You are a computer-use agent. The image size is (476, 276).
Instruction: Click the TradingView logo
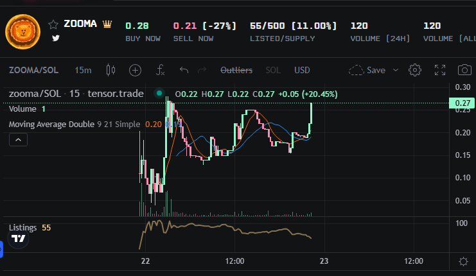coord(18,239)
